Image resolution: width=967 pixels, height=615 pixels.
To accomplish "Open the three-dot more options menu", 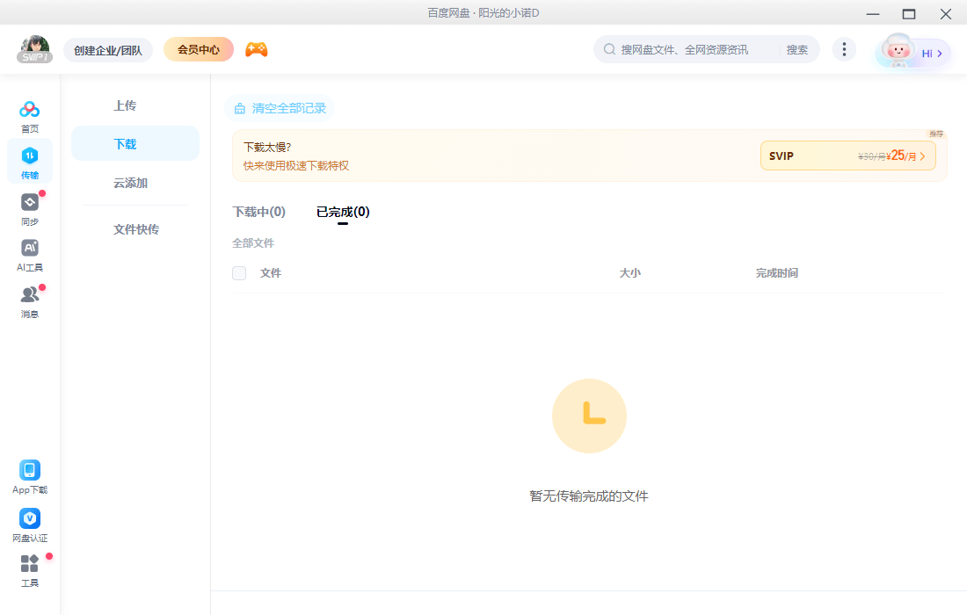I will (844, 49).
